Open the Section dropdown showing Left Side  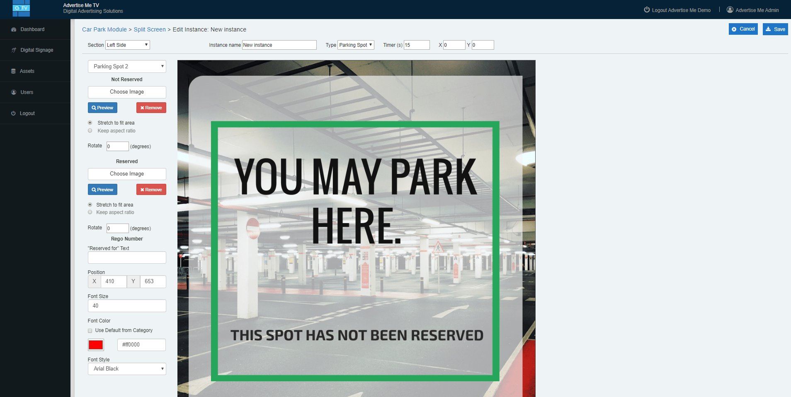click(127, 45)
